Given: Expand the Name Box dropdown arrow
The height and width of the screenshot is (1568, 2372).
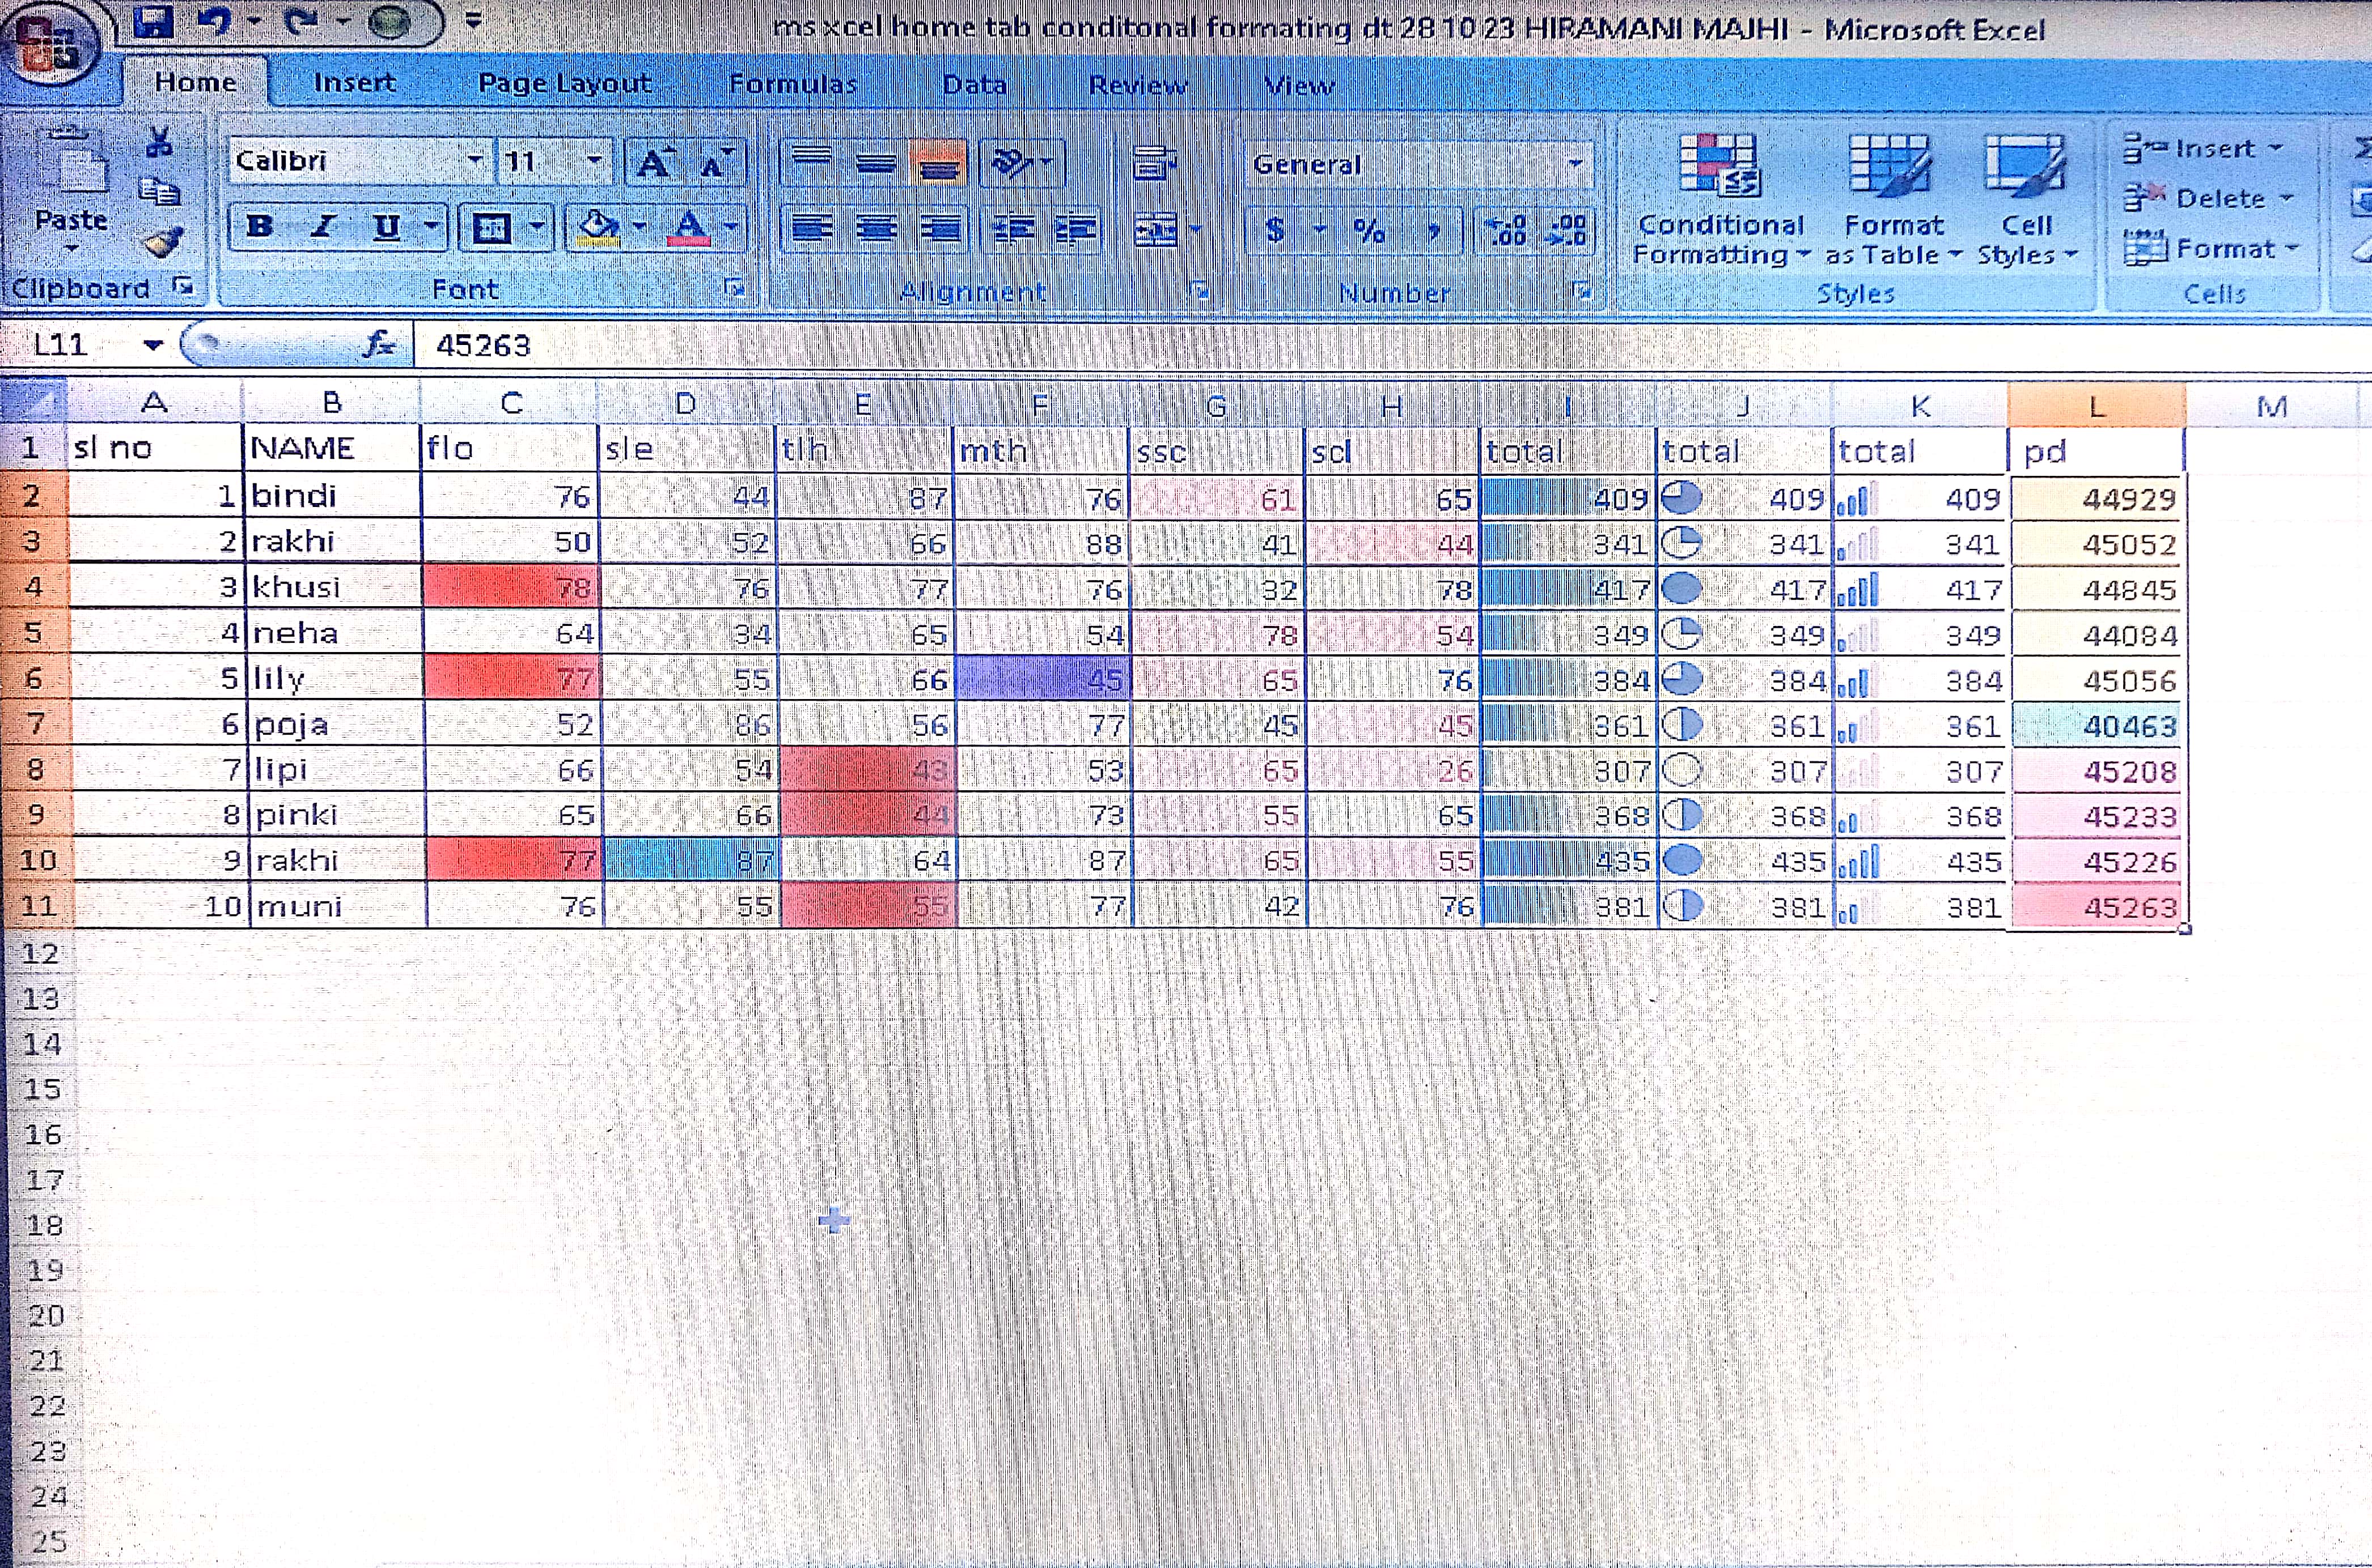Looking at the screenshot, I should [153, 346].
